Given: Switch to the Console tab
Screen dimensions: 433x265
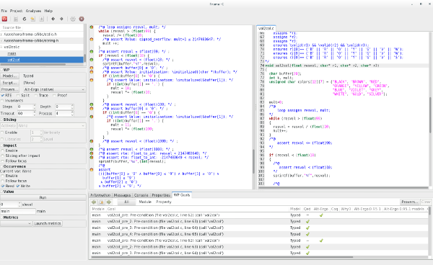Looking at the screenshot, I should [141, 195].
